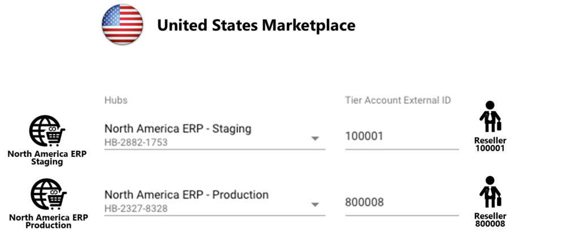Click the Staging globe-and-cart icon
The image size is (579, 237).
pyautogui.click(x=47, y=131)
